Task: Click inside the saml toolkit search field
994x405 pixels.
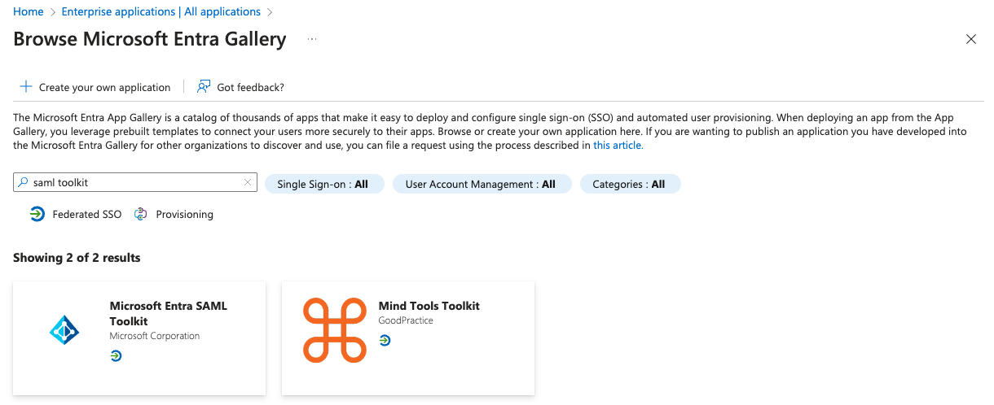Action: (130, 183)
